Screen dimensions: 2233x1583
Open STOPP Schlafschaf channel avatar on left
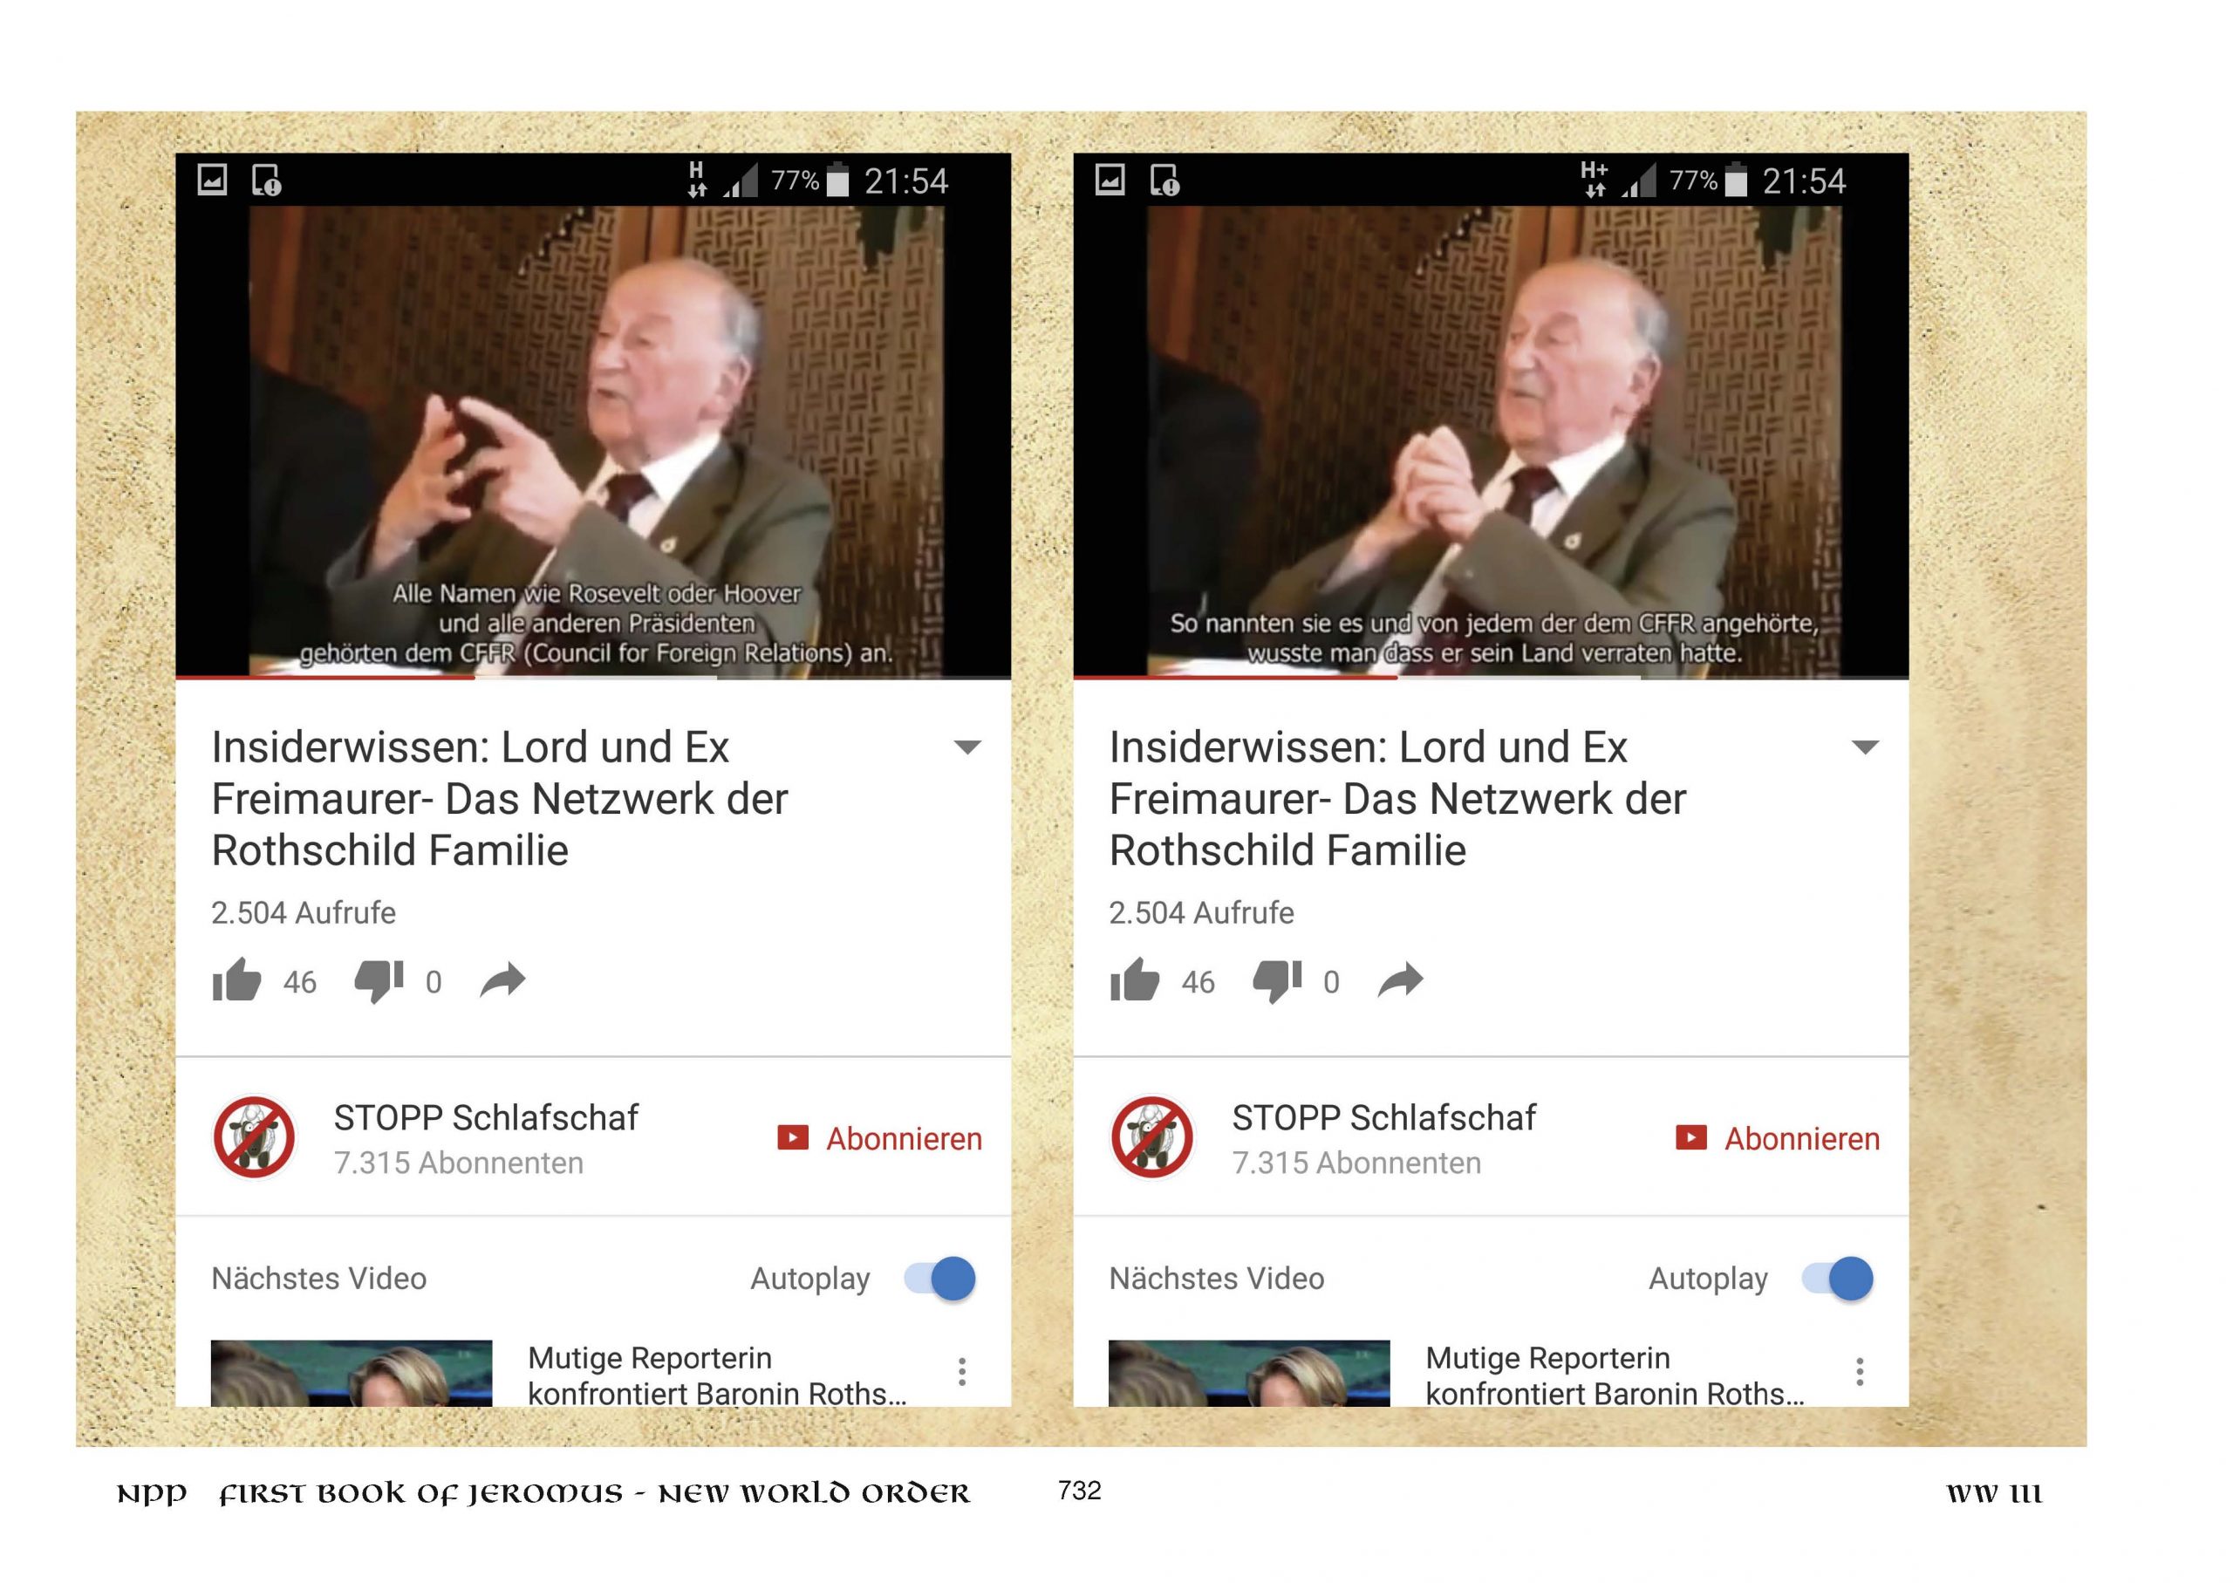255,1137
